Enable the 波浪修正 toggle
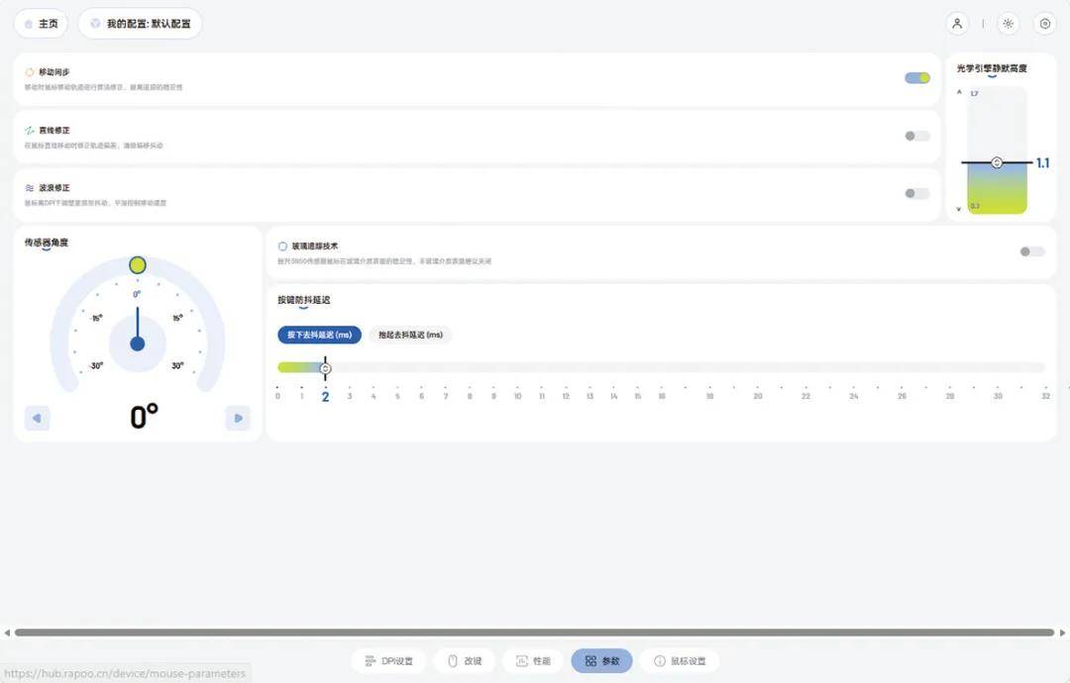Image resolution: width=1070 pixels, height=683 pixels. [x=917, y=194]
